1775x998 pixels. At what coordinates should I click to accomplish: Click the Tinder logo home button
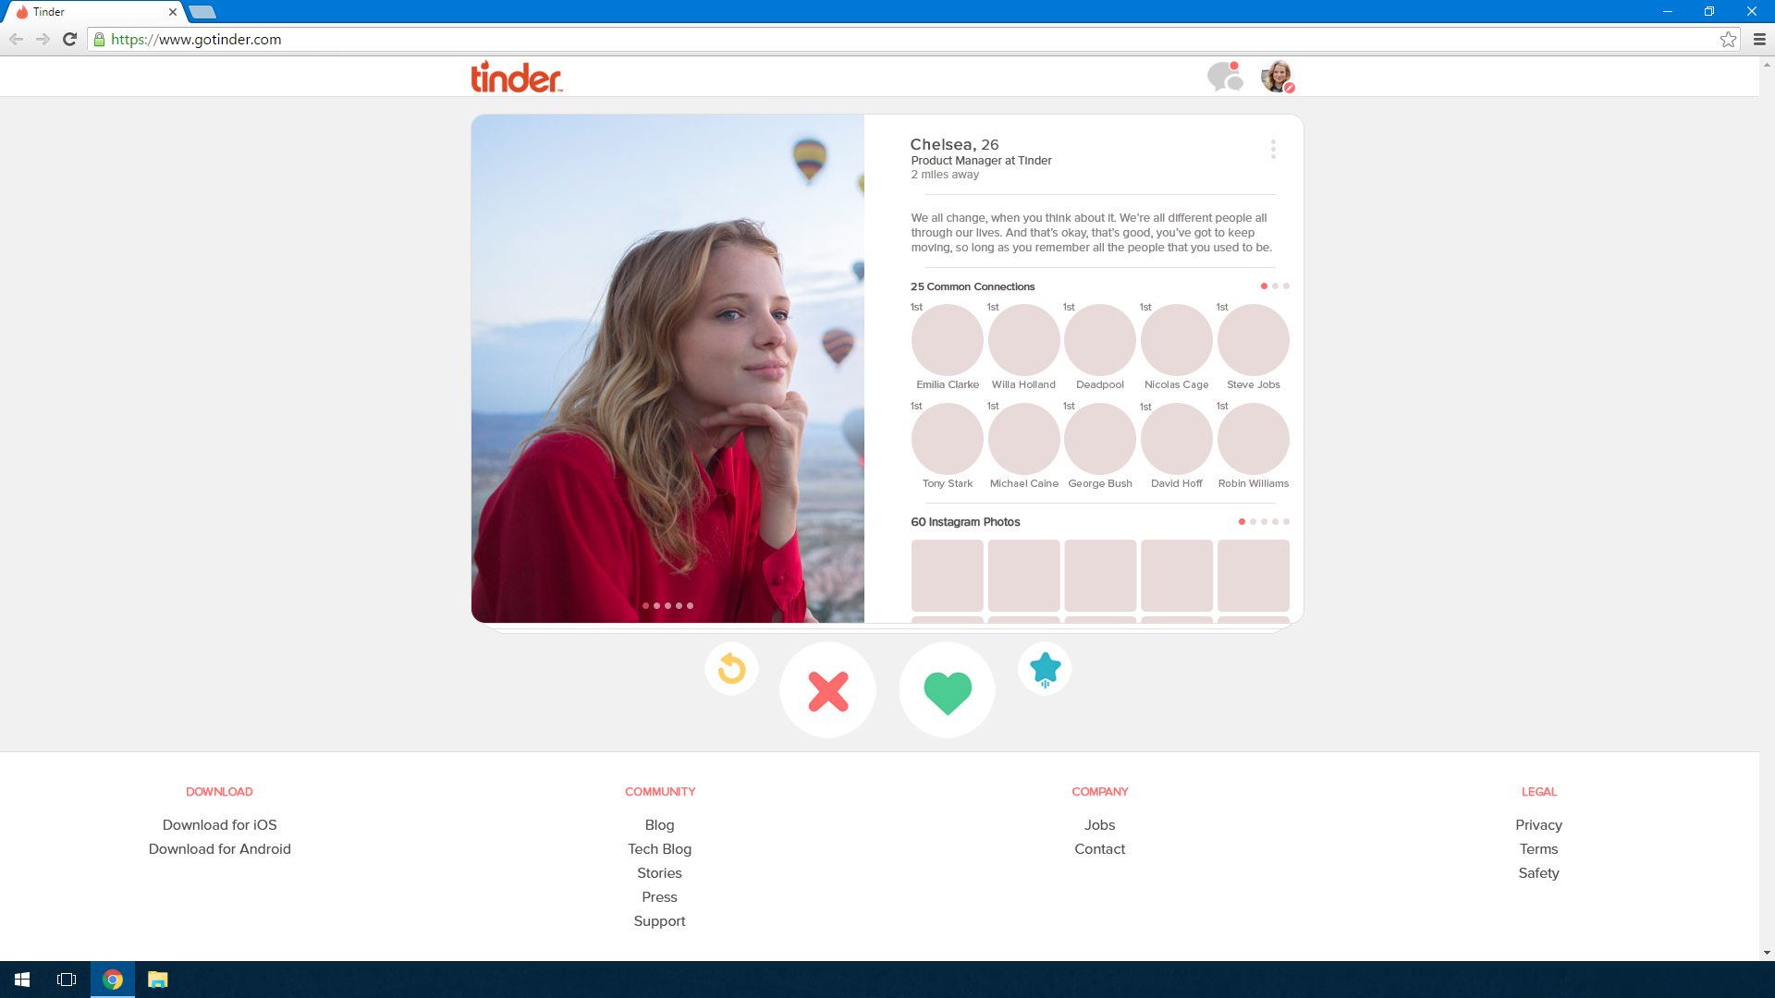[518, 77]
